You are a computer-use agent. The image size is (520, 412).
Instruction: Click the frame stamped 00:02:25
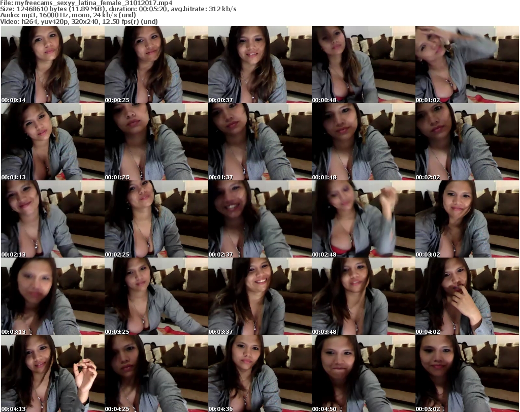click(x=156, y=219)
